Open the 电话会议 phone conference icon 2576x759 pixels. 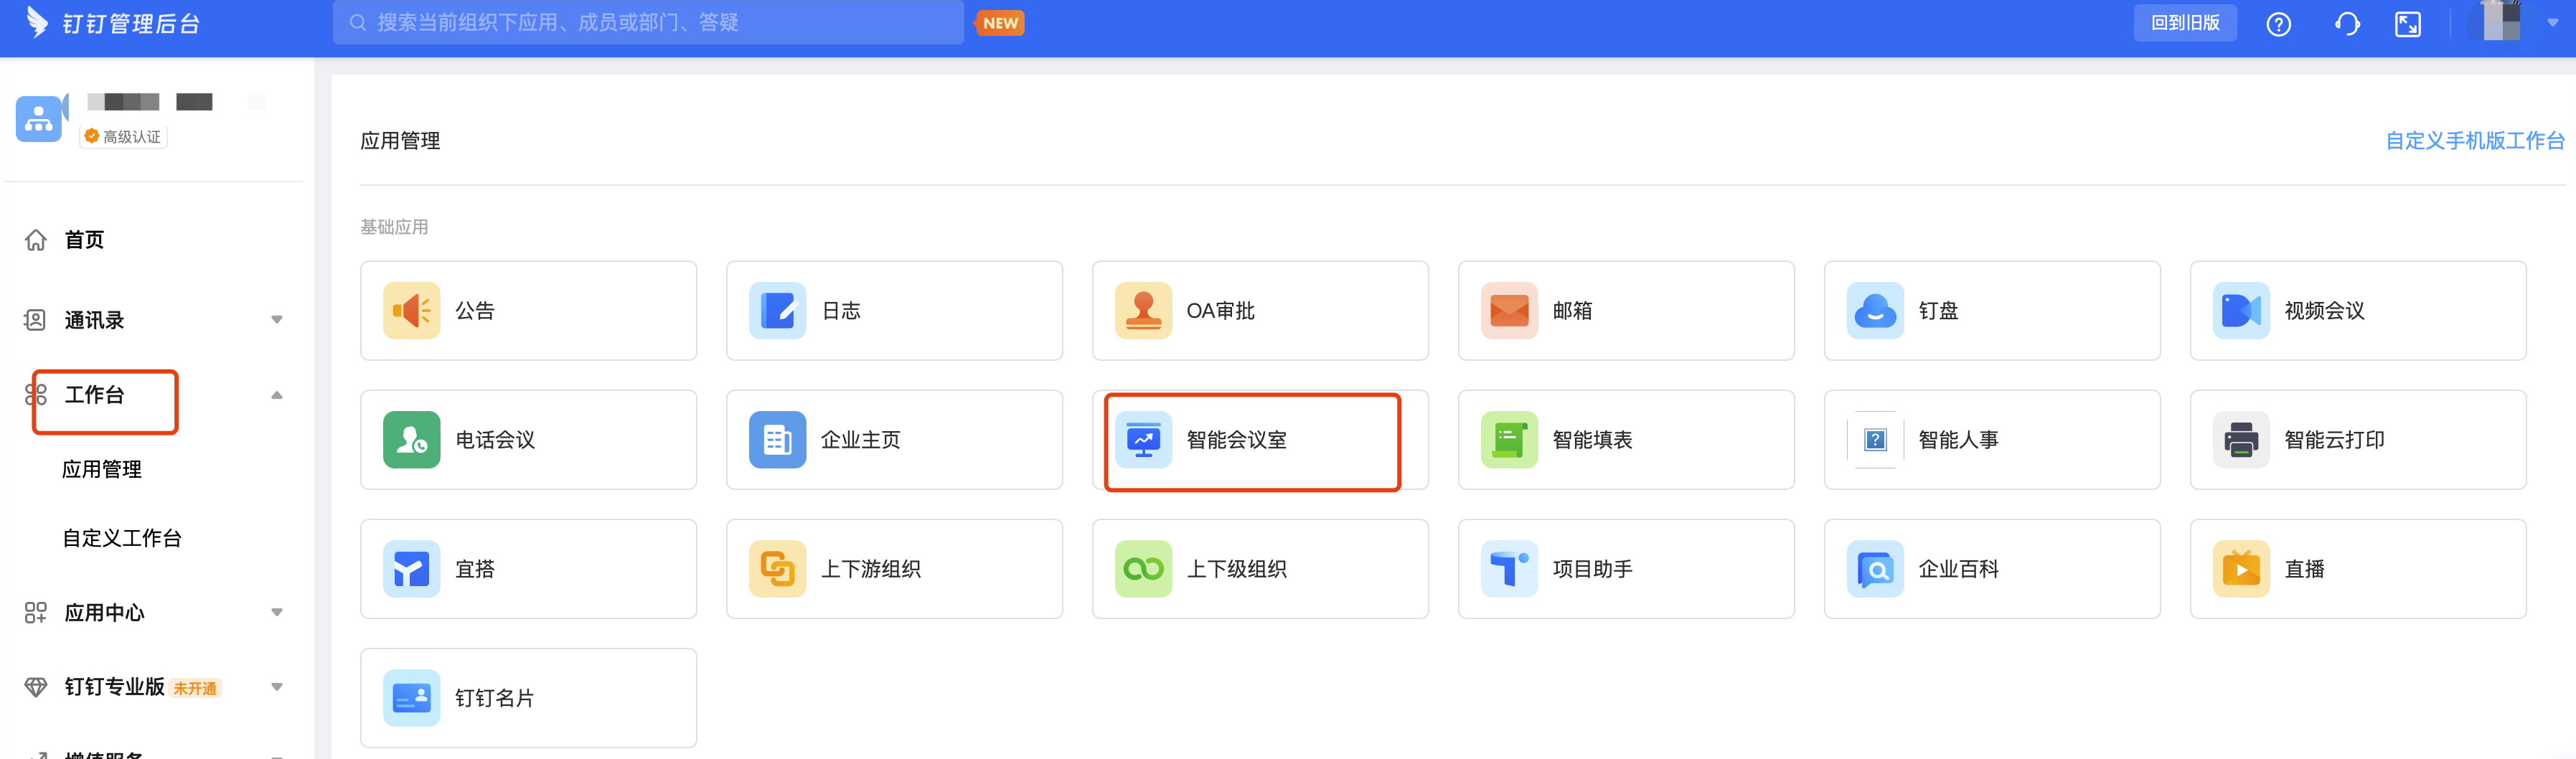(x=411, y=440)
